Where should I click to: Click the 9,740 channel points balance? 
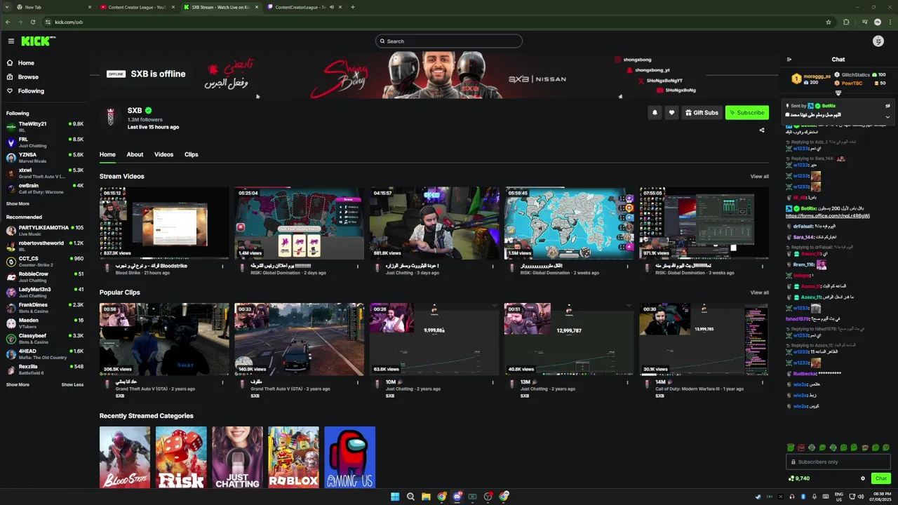coord(799,478)
